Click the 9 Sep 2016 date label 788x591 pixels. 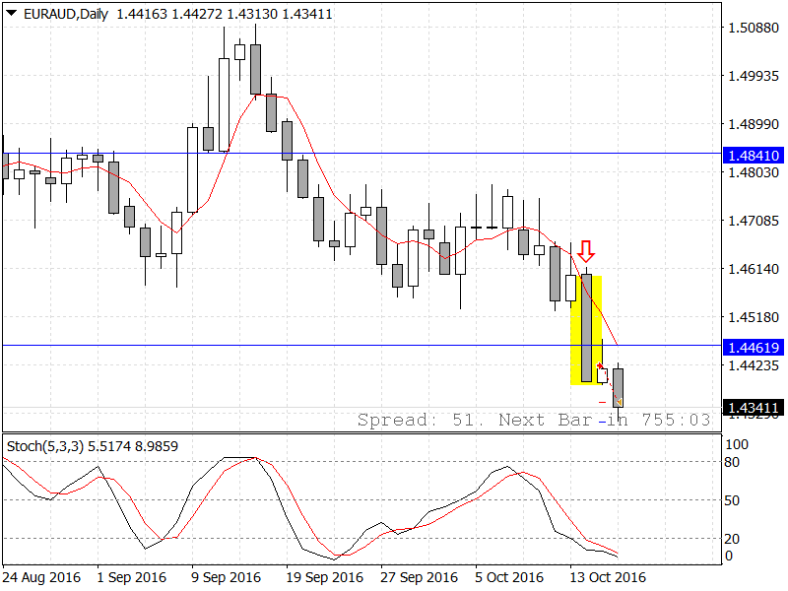tap(227, 577)
